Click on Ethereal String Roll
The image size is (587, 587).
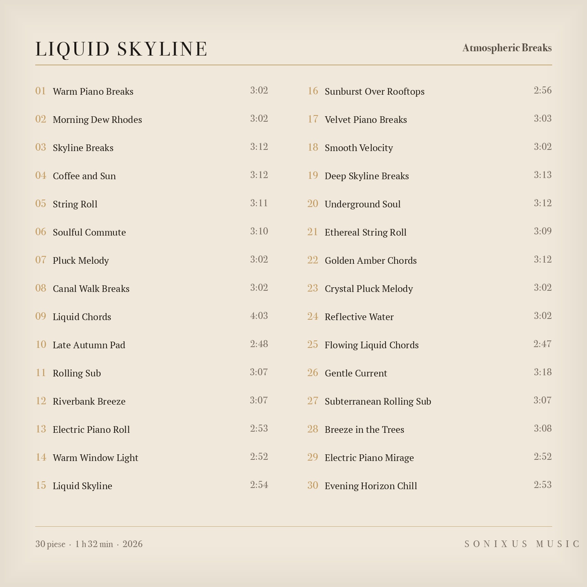[x=430, y=232]
